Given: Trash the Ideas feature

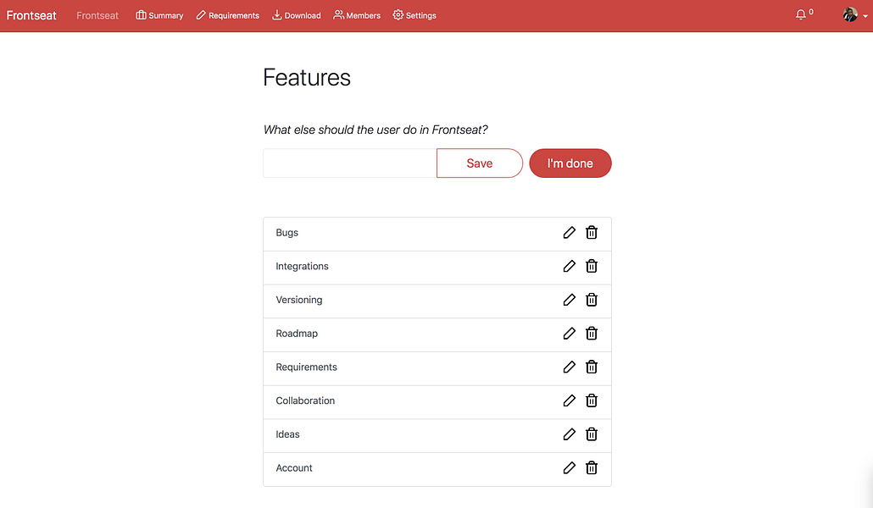Looking at the screenshot, I should (592, 434).
